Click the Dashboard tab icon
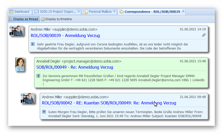The width and height of the screenshot is (223, 134). (11, 12)
